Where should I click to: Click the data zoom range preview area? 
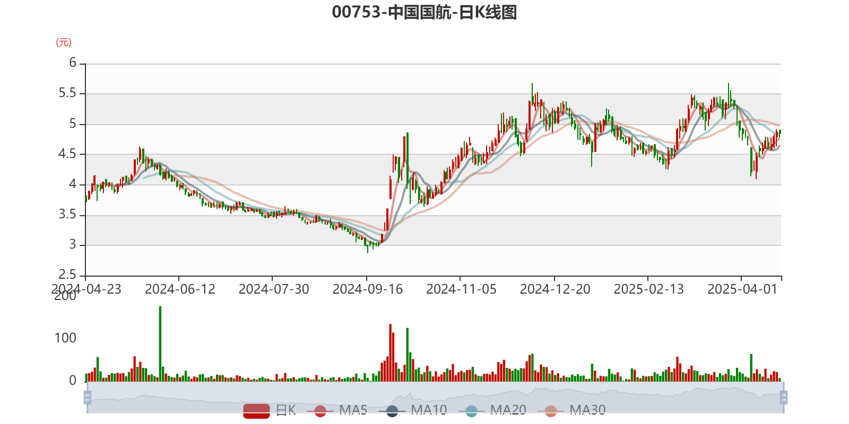click(435, 397)
